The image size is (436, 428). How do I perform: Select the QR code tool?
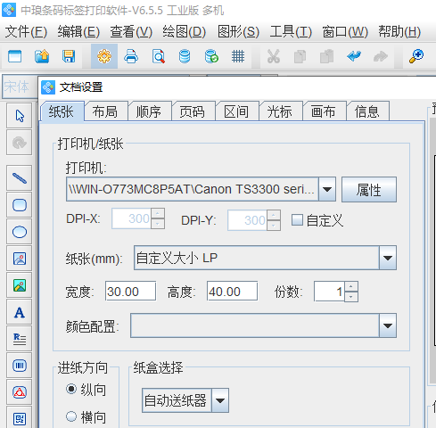coord(20,418)
